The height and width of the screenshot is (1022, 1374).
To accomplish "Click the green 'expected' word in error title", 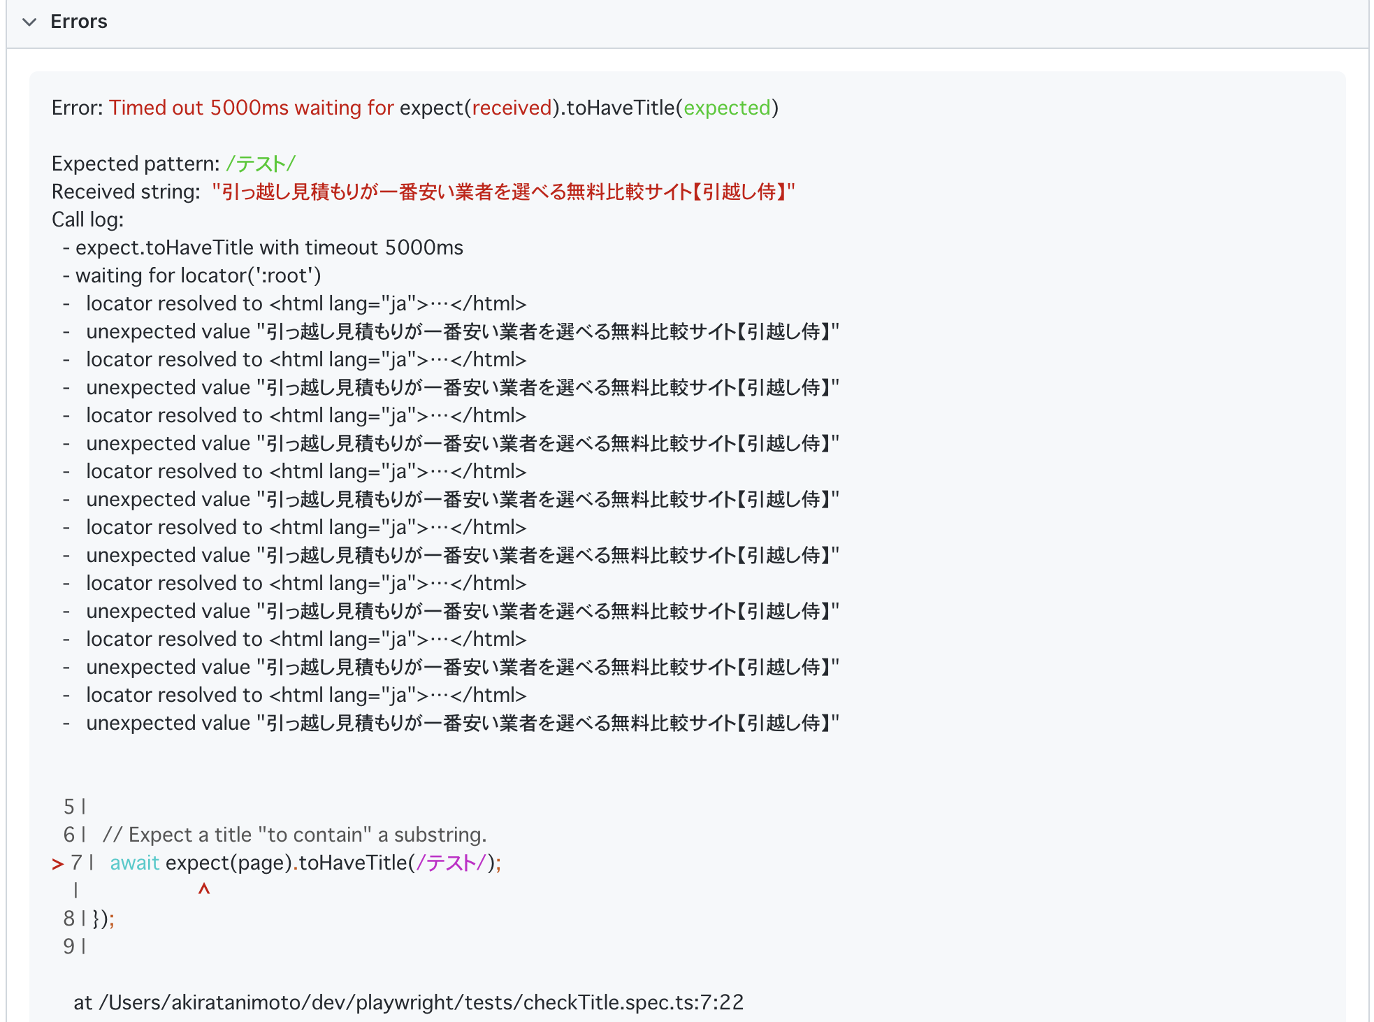I will 726,108.
